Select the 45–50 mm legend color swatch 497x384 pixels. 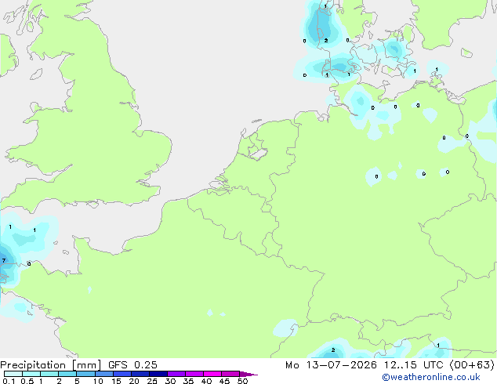[x=230, y=374]
